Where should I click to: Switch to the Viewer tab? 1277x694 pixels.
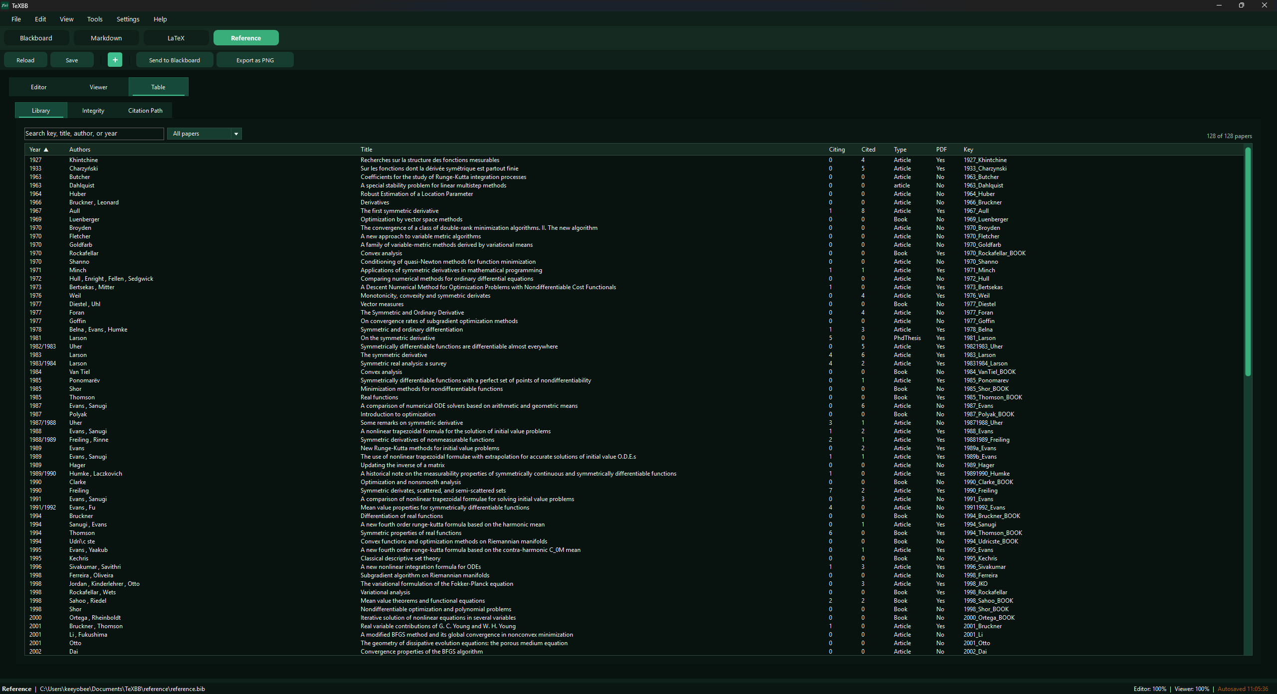coord(99,87)
